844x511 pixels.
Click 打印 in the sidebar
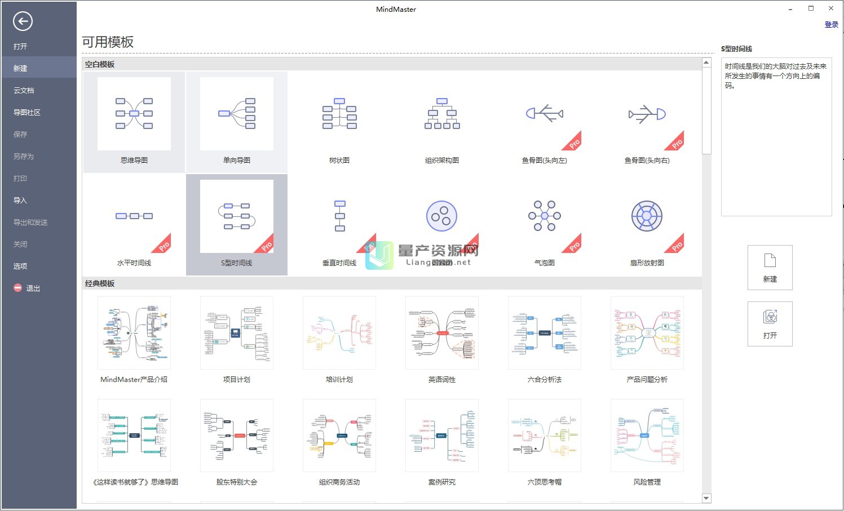38,178
